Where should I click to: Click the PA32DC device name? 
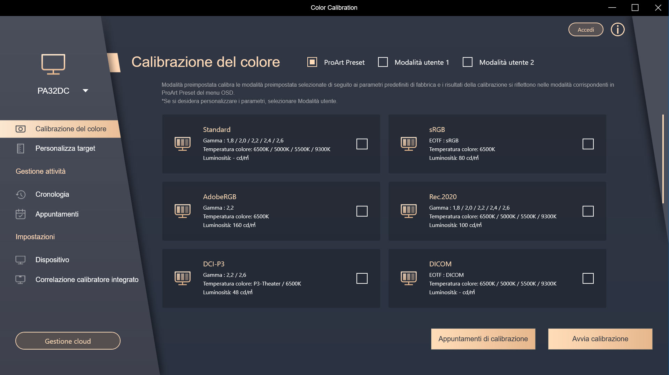pos(53,91)
